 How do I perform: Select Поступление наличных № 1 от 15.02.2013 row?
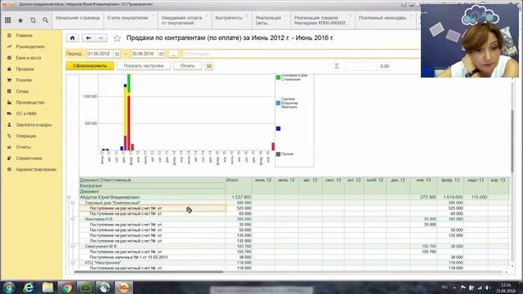[152, 257]
